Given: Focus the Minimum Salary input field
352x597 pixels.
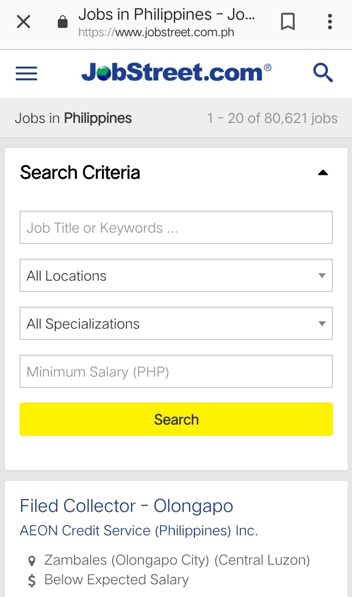Looking at the screenshot, I should [x=176, y=371].
